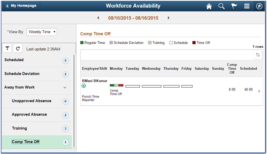Refresh data with the circular arrow icon

(x=18, y=49)
